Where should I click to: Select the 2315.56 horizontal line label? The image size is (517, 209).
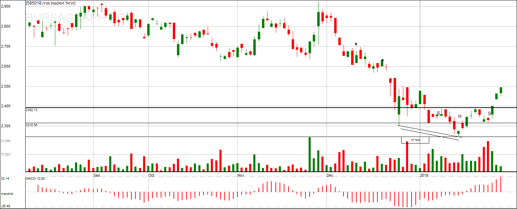[31, 125]
